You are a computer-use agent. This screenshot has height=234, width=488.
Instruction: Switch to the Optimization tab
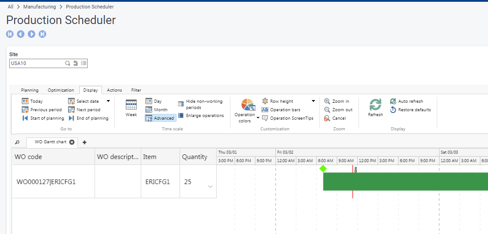60,90
